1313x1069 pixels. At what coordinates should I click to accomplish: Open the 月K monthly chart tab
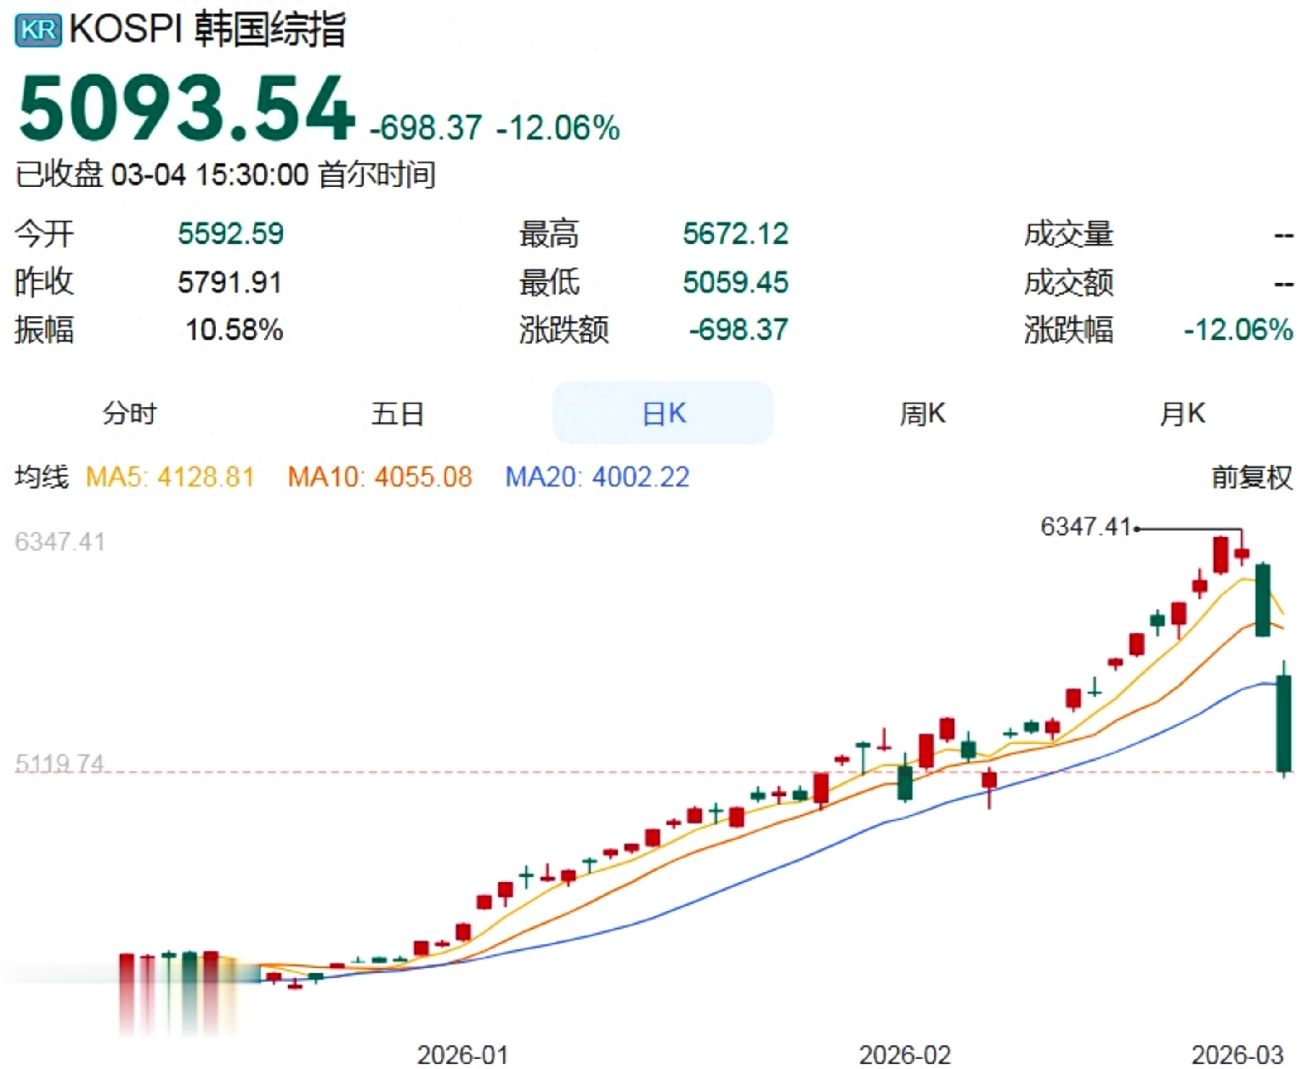1182,412
